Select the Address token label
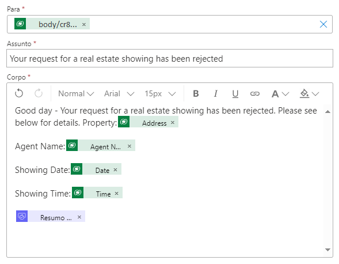This screenshot has height=264, width=339. click(x=154, y=123)
